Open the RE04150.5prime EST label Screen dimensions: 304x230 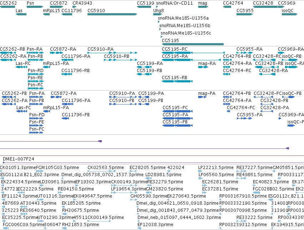point(76,189)
